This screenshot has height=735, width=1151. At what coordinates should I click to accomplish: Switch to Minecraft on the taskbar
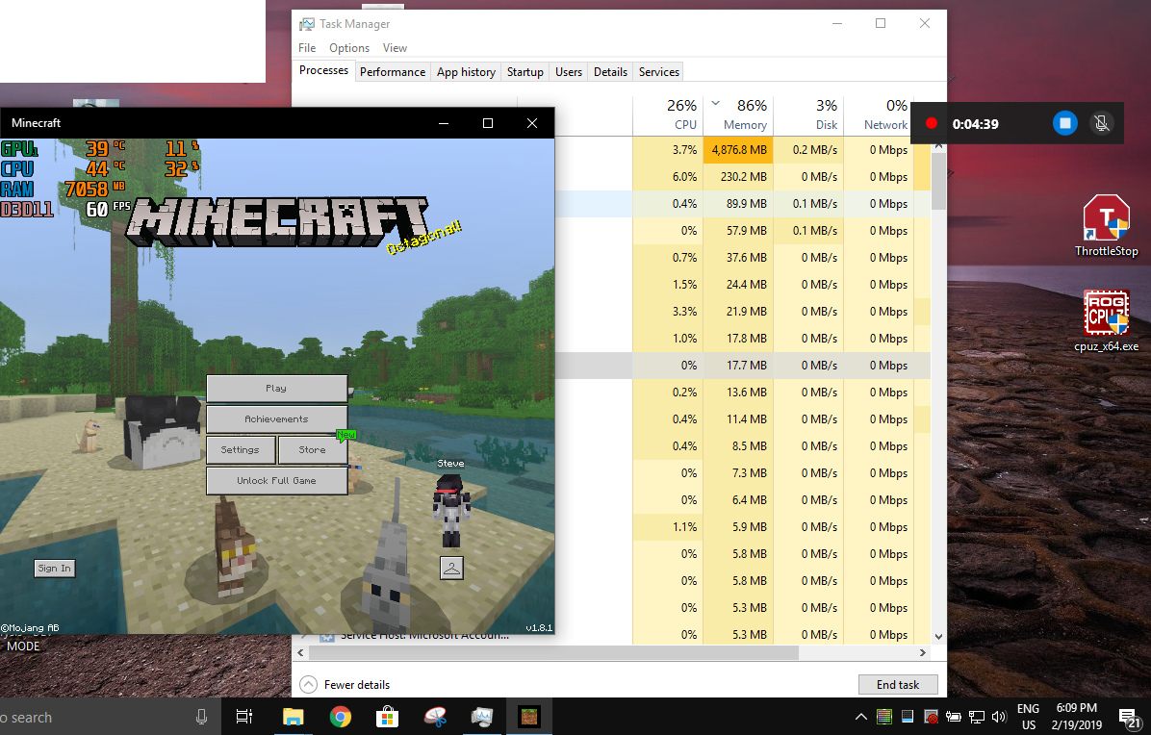[529, 717]
